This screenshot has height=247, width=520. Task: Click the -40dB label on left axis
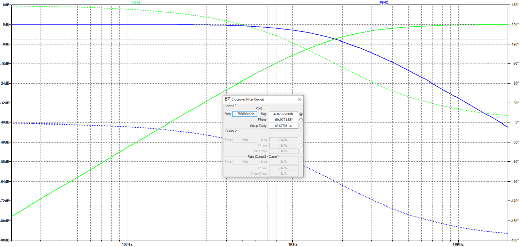[5, 123]
